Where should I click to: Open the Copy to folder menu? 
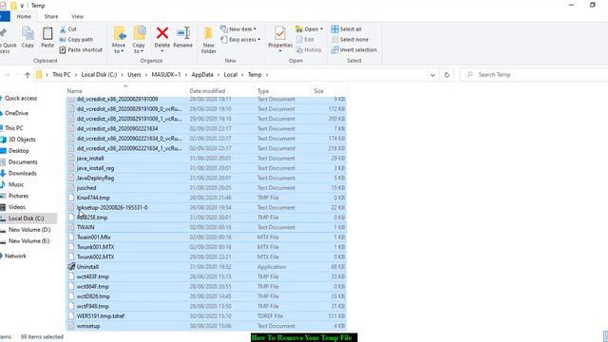[x=139, y=40]
